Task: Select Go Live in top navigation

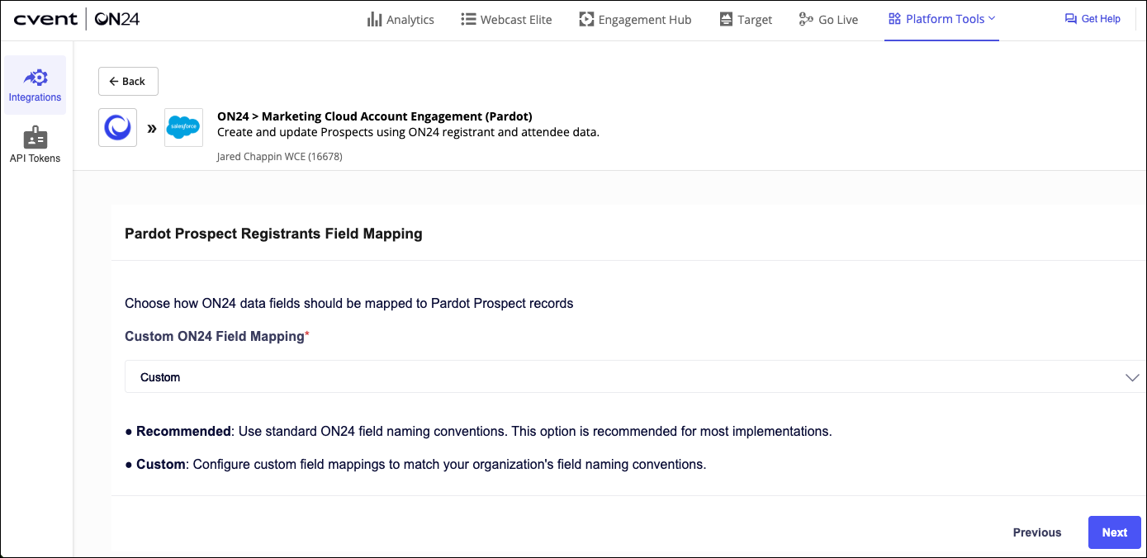Action: [x=828, y=19]
